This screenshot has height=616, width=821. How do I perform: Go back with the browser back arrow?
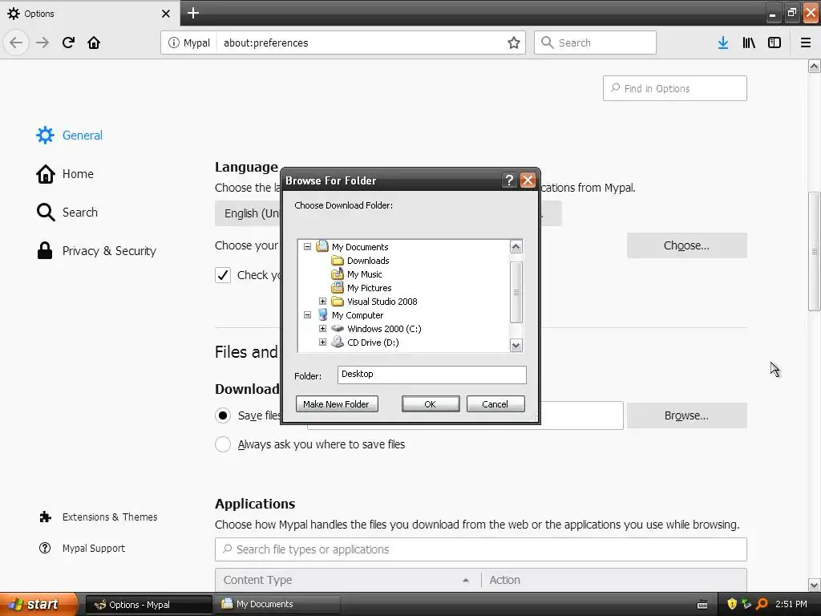pyautogui.click(x=16, y=43)
